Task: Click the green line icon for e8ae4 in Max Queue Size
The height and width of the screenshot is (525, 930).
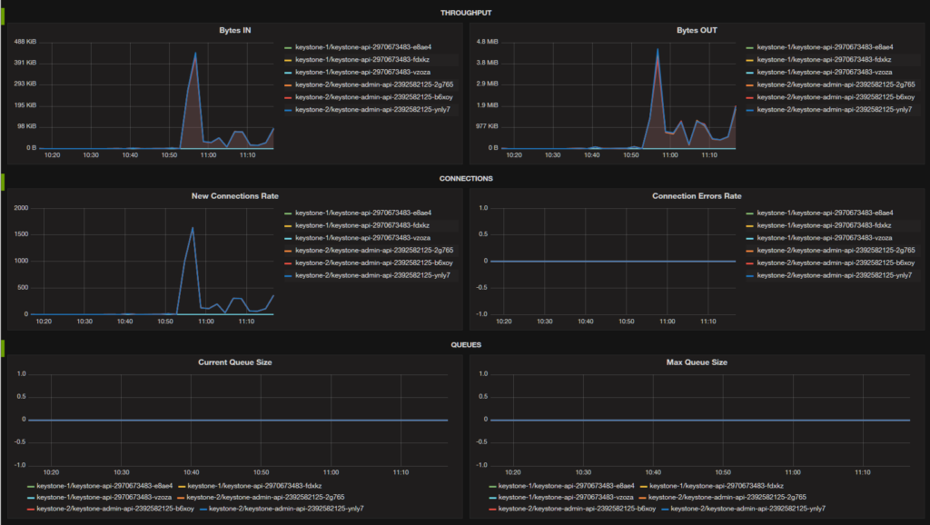Action: coord(494,486)
